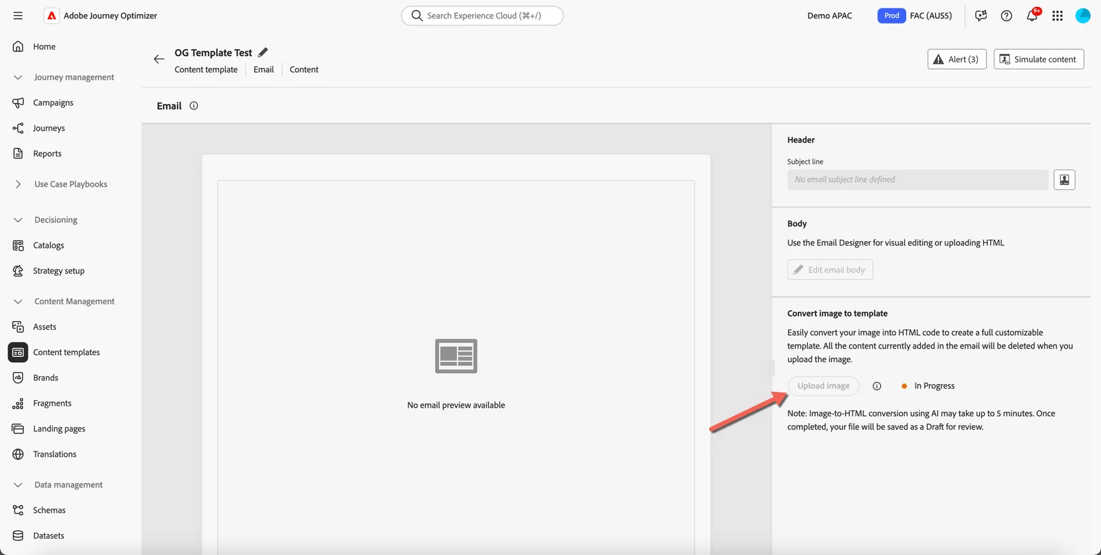Viewport: 1101px width, 555px height.
Task: Select the Email breadcrumb
Action: (264, 69)
